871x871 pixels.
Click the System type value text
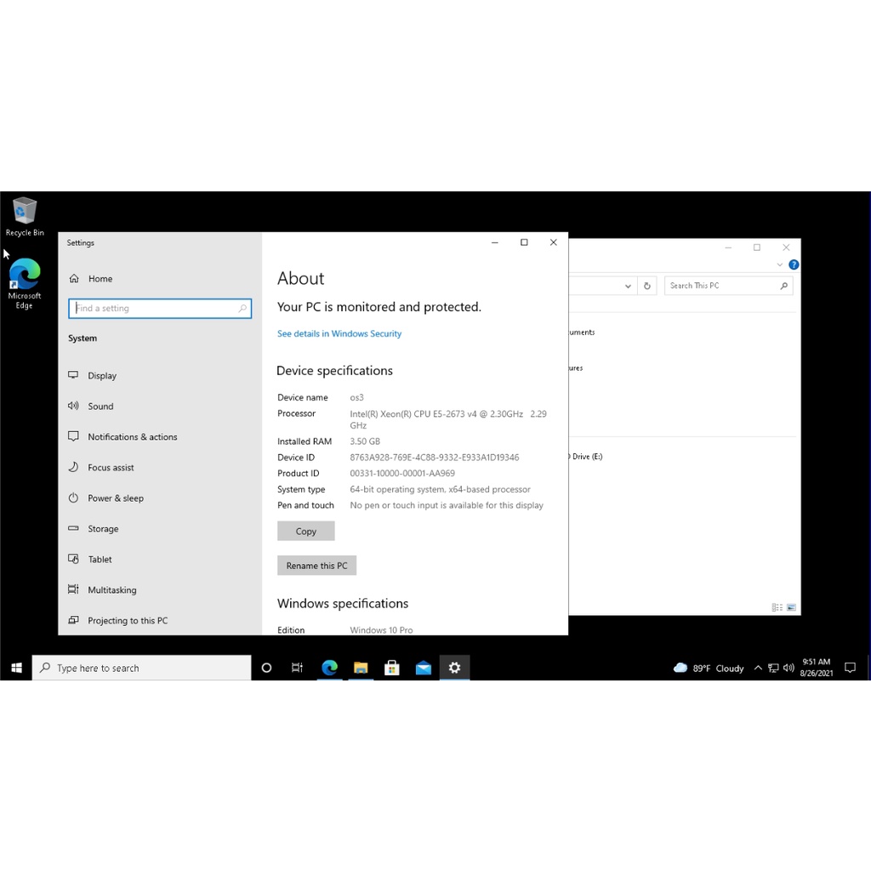coord(440,489)
